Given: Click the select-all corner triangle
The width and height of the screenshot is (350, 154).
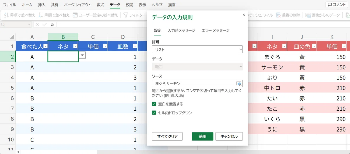Looking at the screenshot, I should coord(12,37).
